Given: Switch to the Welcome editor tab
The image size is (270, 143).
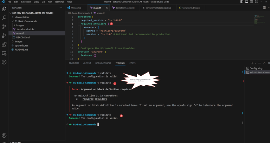Looking at the screenshot, I should pos(76,8).
